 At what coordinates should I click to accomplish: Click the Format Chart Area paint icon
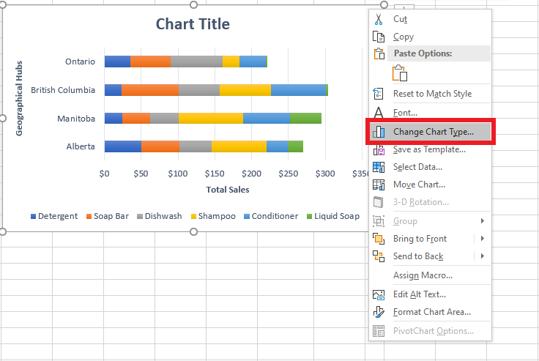click(379, 312)
